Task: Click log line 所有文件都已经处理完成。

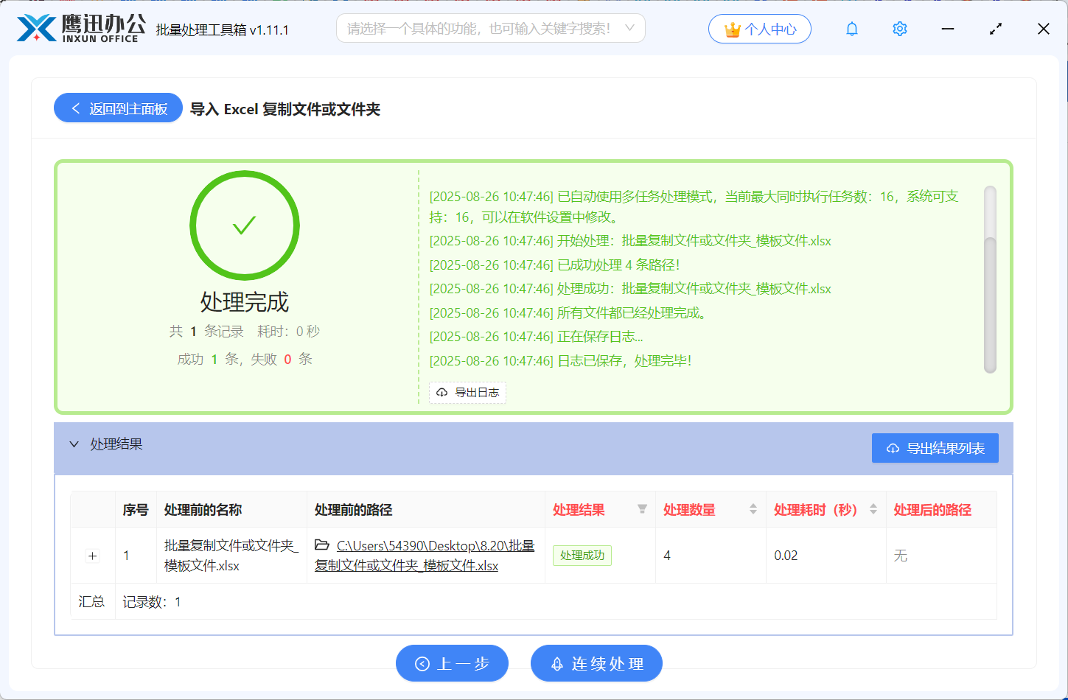Action: pos(569,312)
